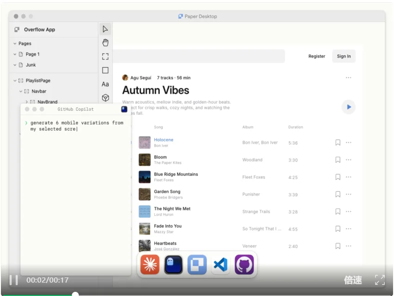Open playlist more options menu

[349, 78]
